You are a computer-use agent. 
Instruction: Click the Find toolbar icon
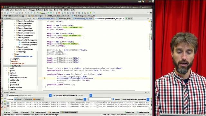(26, 13)
